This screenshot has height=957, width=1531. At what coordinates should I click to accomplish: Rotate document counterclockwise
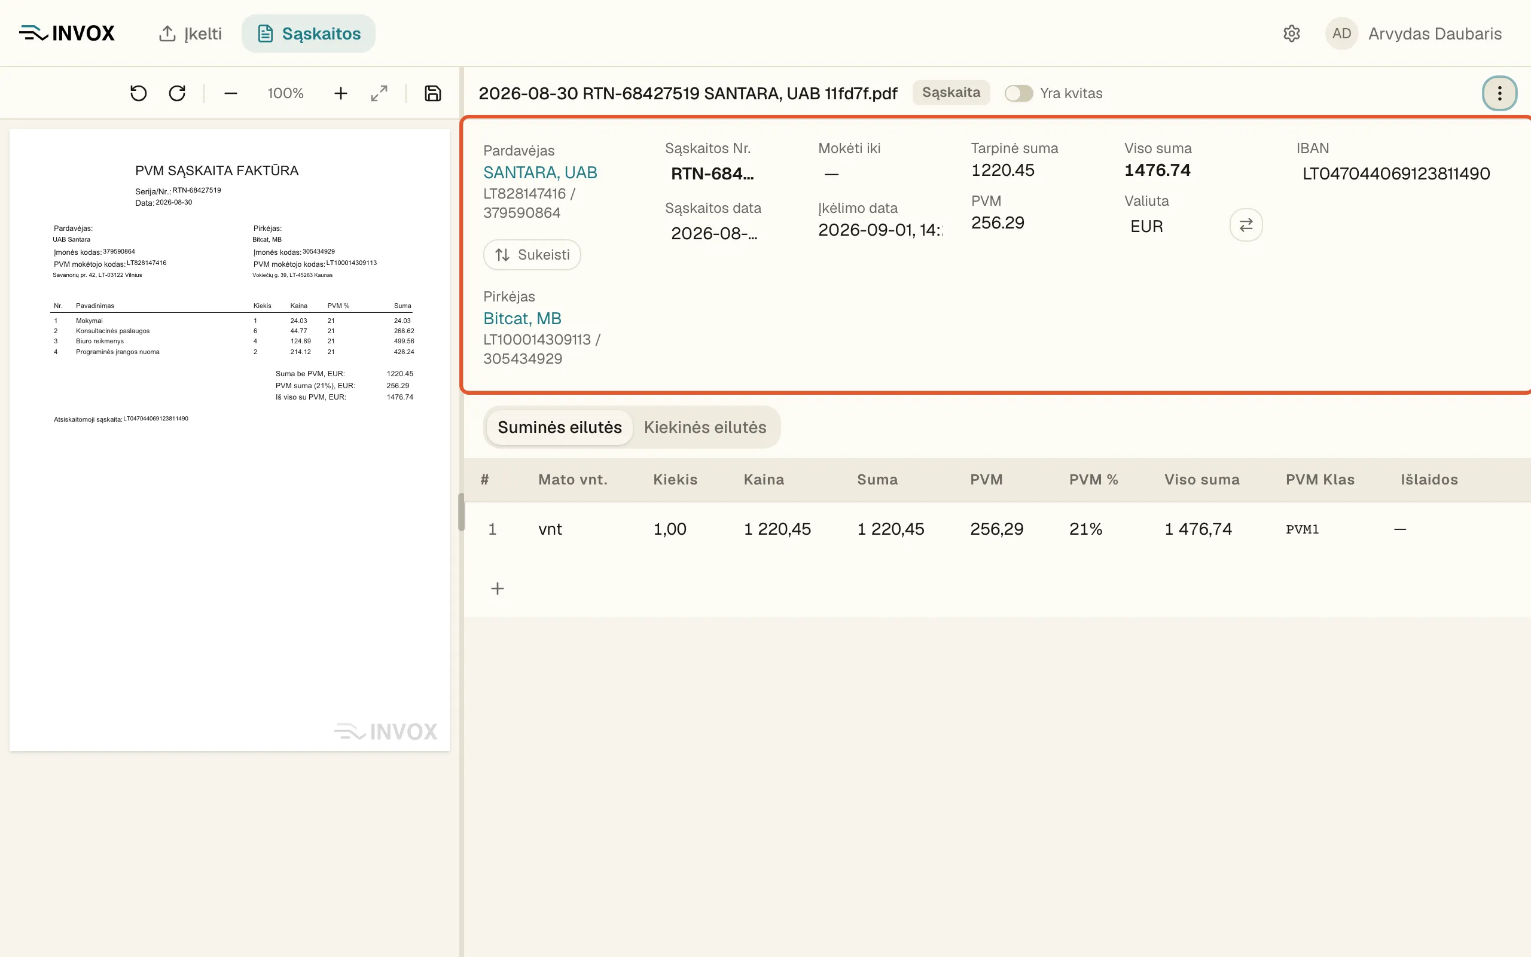[x=139, y=94]
